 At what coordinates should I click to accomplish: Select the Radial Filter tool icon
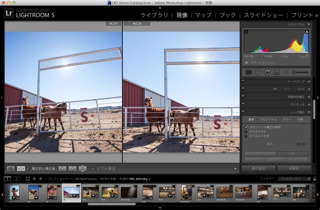coord(286,72)
